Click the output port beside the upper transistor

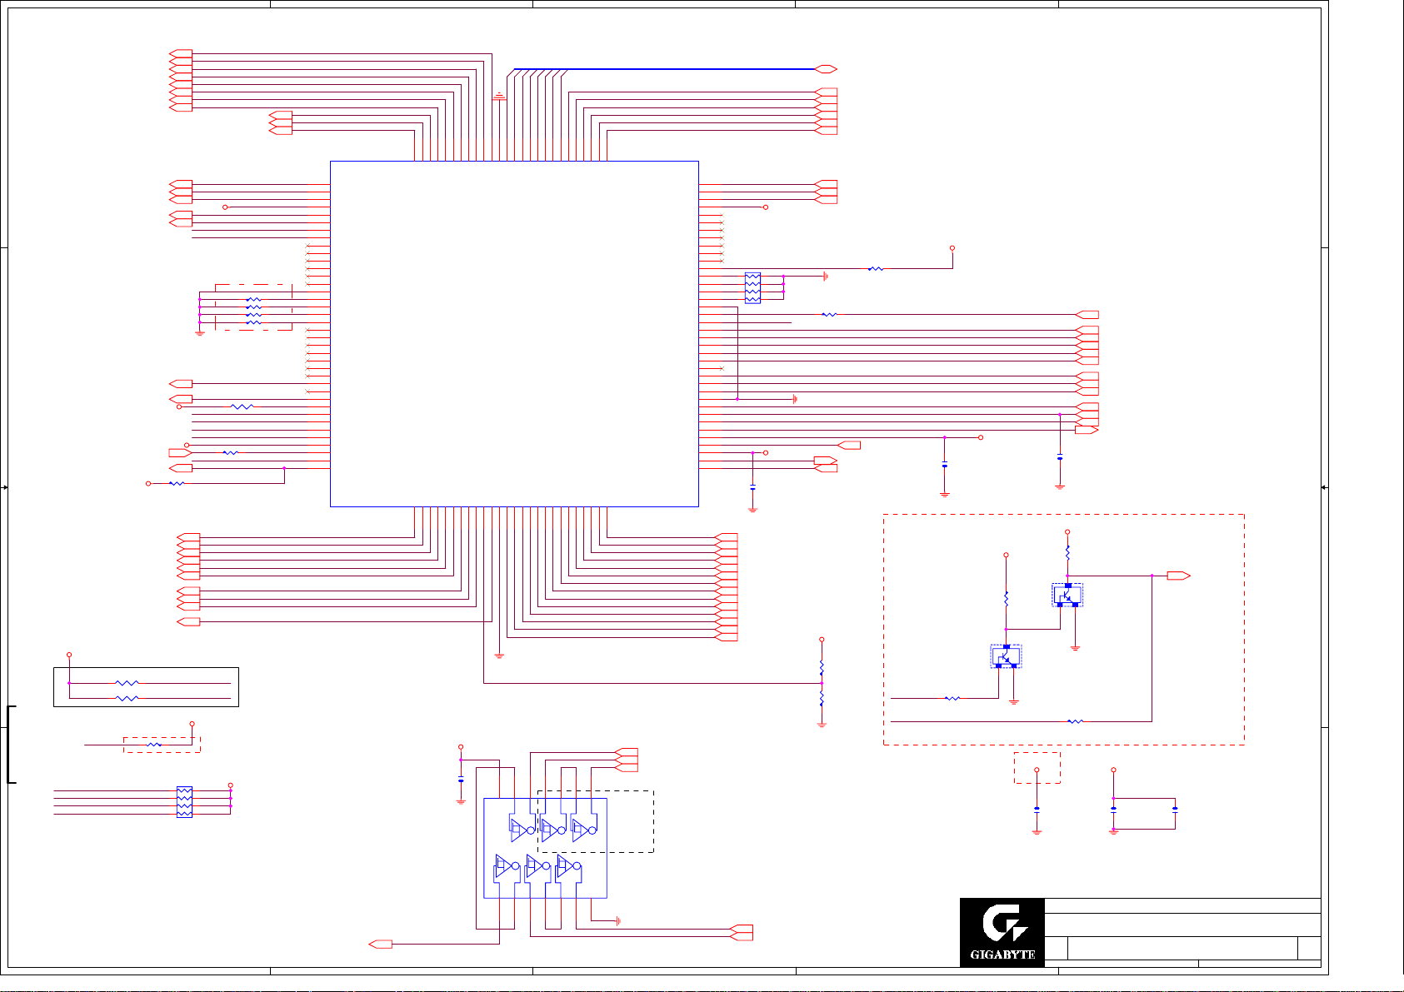click(1178, 576)
